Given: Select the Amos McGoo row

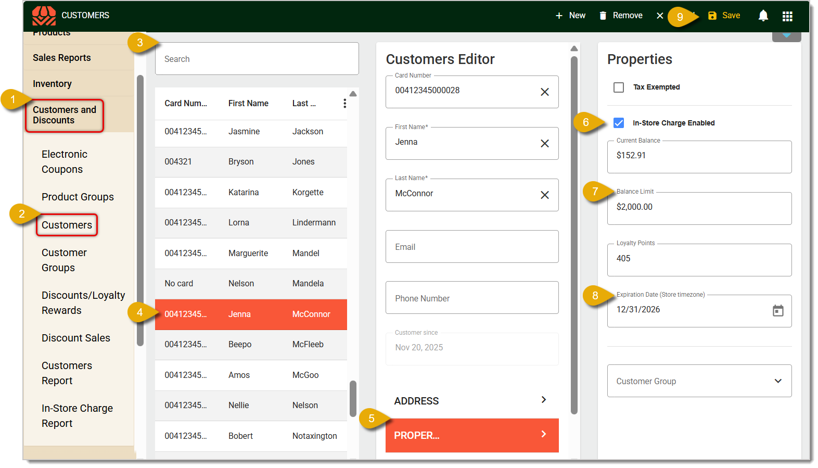Looking at the screenshot, I should pos(251,375).
